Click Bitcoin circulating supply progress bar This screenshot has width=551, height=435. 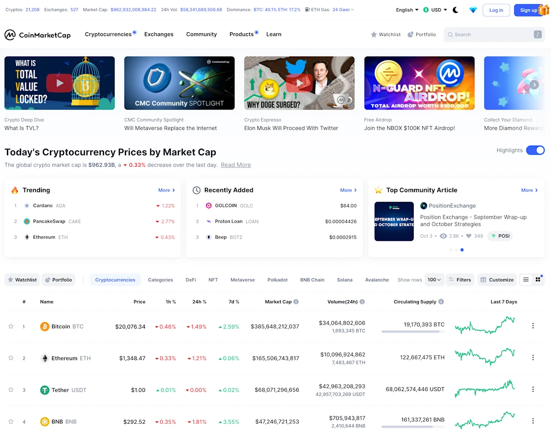coord(413,332)
